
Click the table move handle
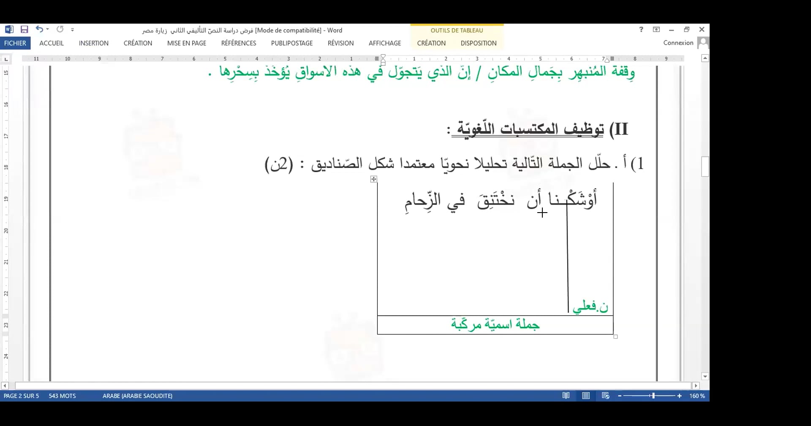374,179
